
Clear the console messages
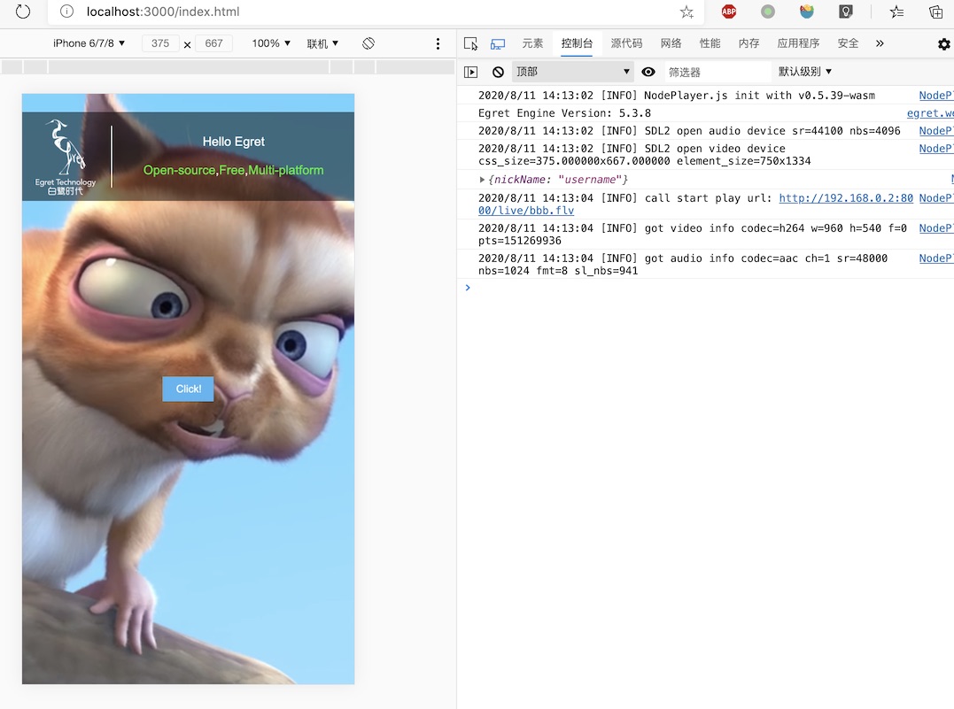(x=498, y=72)
